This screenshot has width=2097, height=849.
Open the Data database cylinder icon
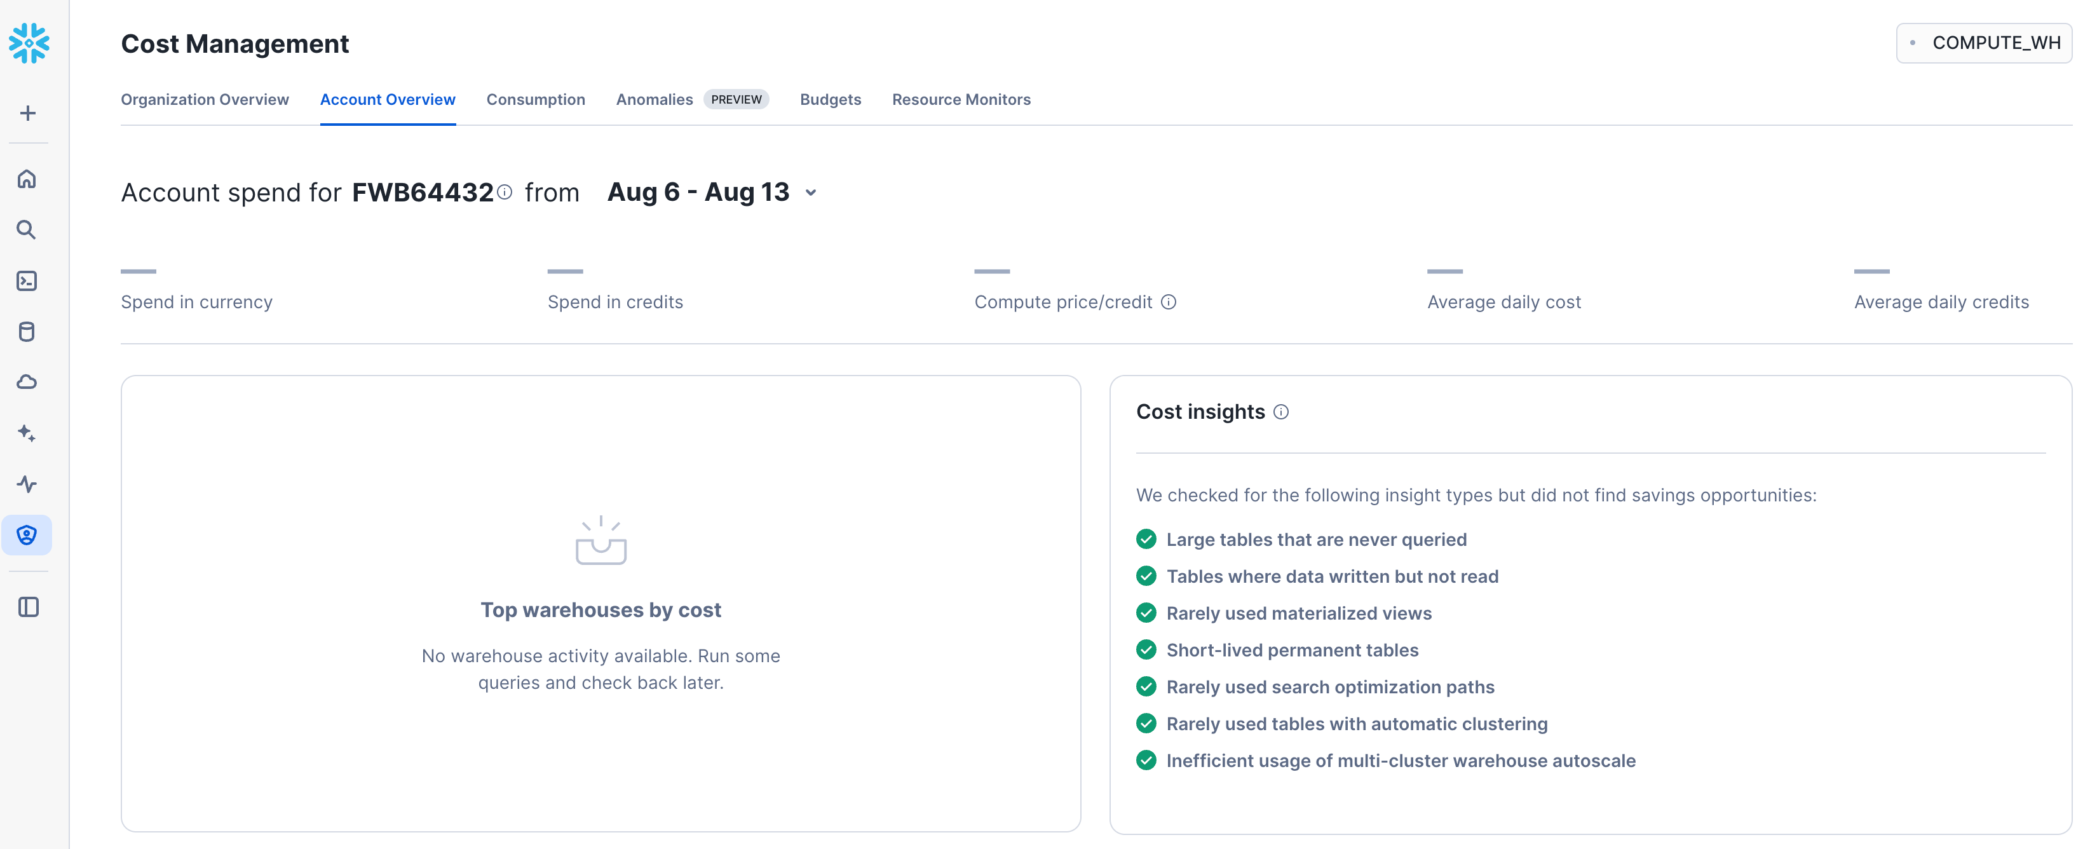click(x=27, y=331)
